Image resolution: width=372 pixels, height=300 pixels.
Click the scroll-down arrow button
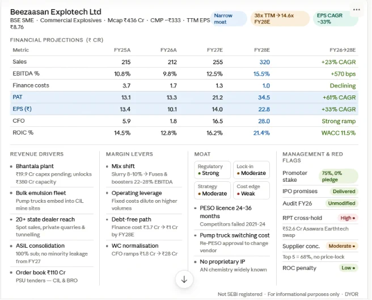[184, 280]
